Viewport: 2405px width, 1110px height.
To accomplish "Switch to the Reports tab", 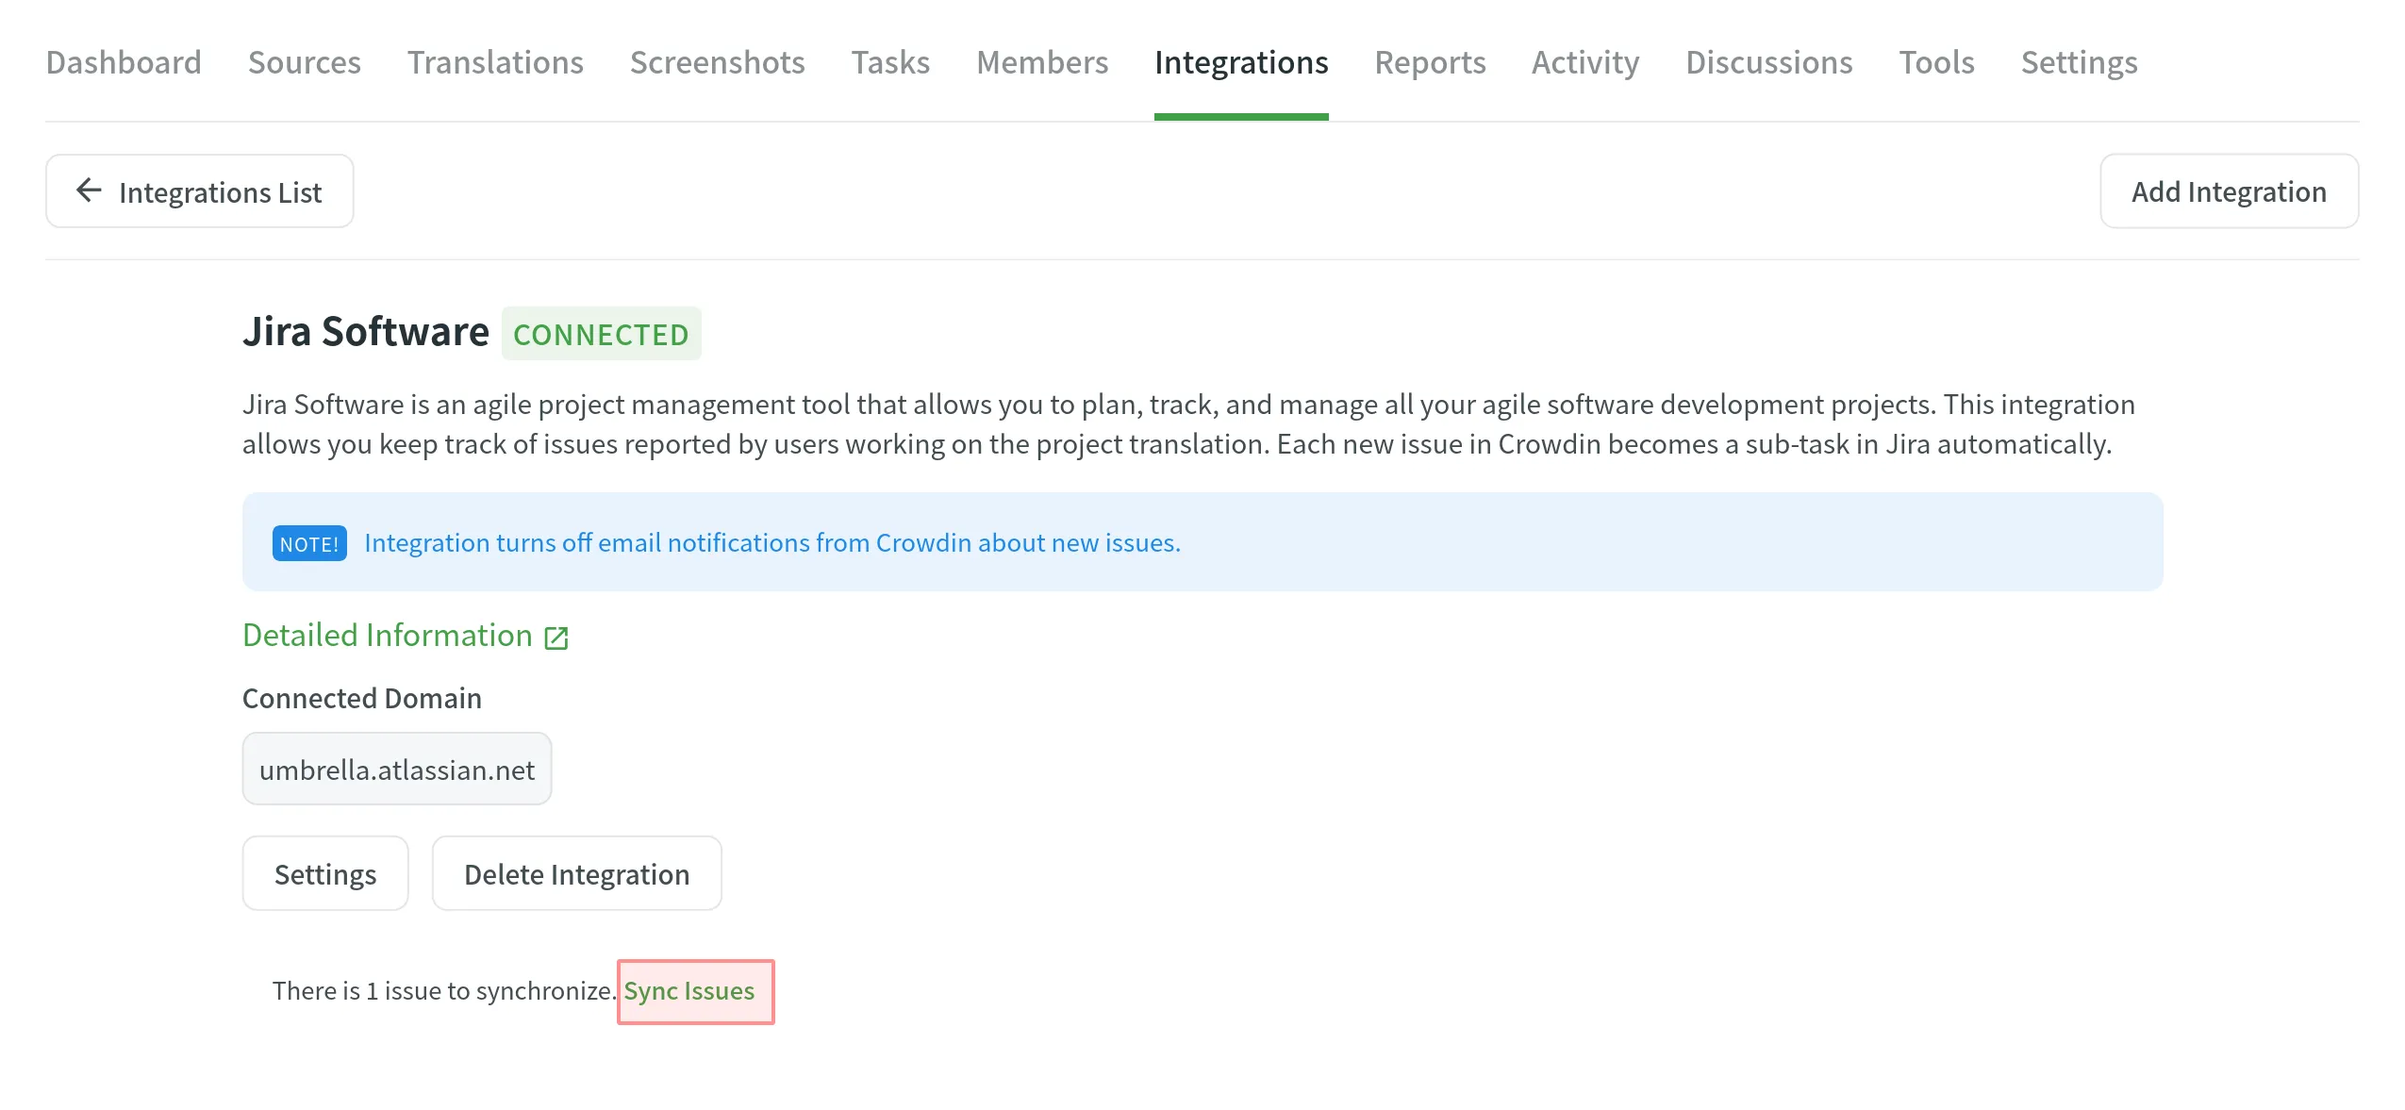I will tap(1430, 62).
